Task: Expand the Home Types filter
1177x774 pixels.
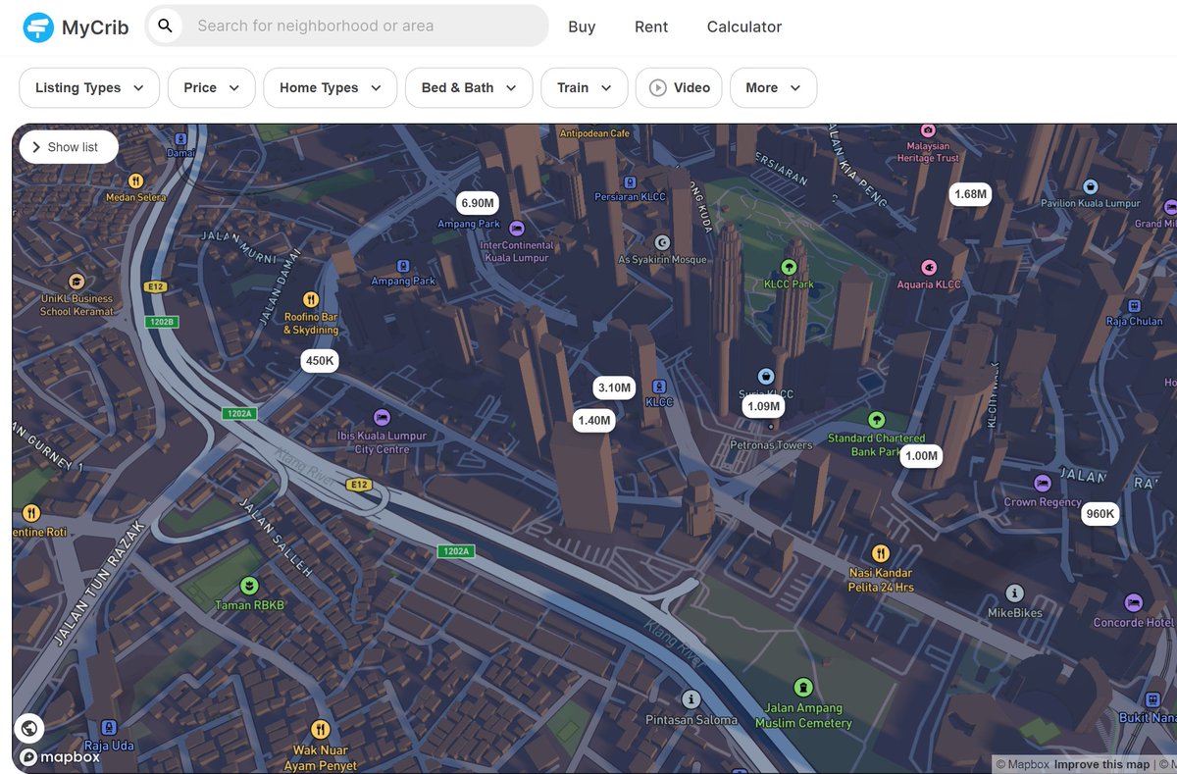Action: pos(331,87)
